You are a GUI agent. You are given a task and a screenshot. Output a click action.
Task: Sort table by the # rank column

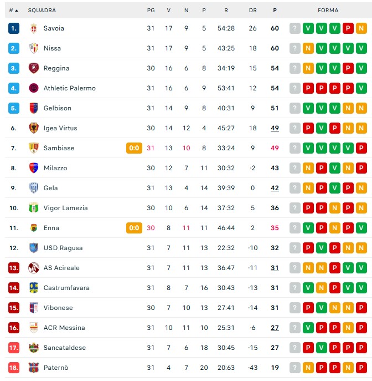coord(13,10)
